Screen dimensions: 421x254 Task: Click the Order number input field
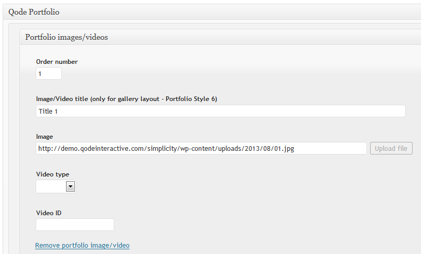[x=49, y=74]
